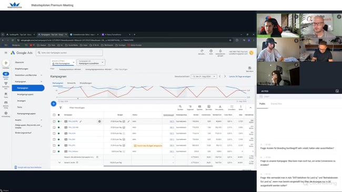Click the refresh icon in Google Ads header
Image resolution: width=342 pixels, height=192 pixels.
(x=202, y=51)
